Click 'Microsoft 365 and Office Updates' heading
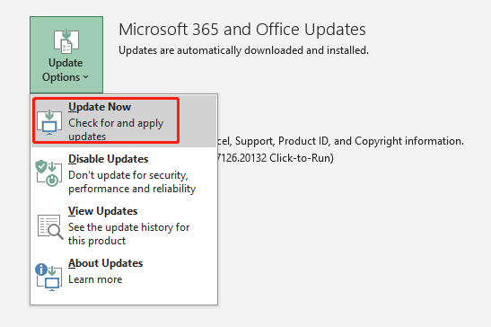491x327 pixels. [x=242, y=30]
